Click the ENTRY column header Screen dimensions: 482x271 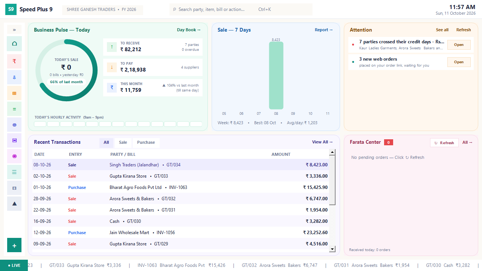[75, 154]
